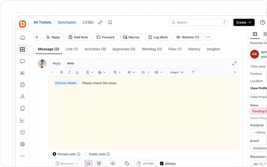Go to Home in the sidebar
Image resolution: width=267 pixels, height=167 pixels.
point(22,37)
